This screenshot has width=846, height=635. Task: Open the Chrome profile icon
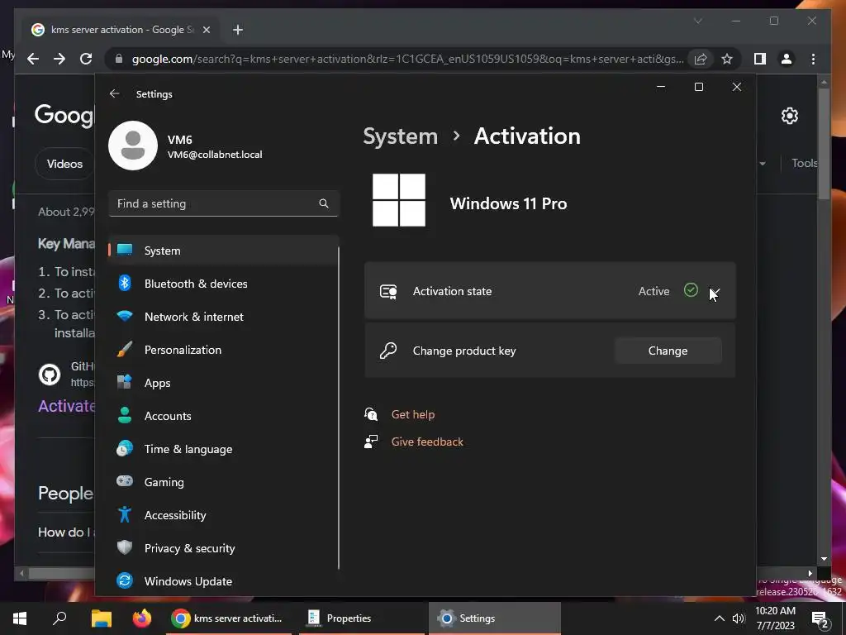pyautogui.click(x=787, y=59)
